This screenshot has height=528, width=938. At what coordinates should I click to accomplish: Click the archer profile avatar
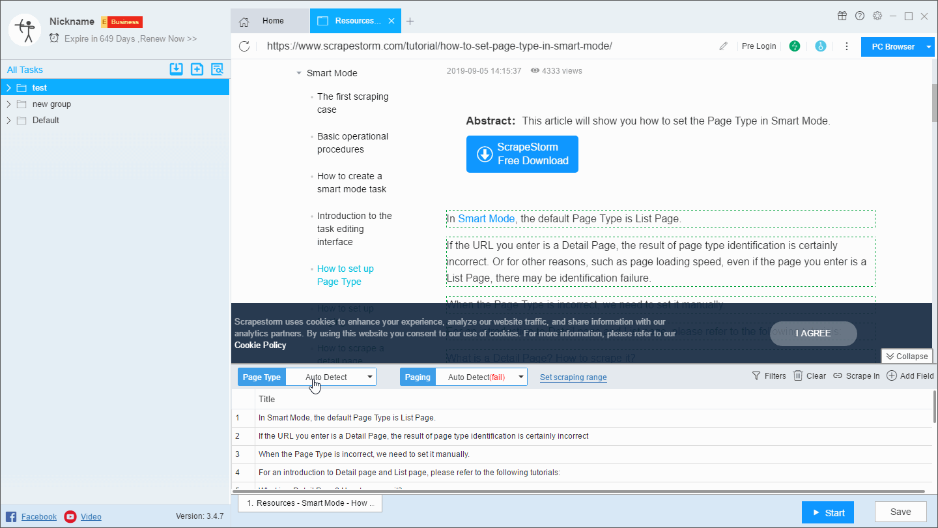coord(25,29)
